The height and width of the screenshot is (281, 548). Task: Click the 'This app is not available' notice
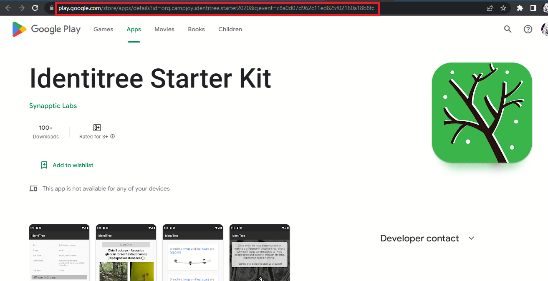pos(106,188)
